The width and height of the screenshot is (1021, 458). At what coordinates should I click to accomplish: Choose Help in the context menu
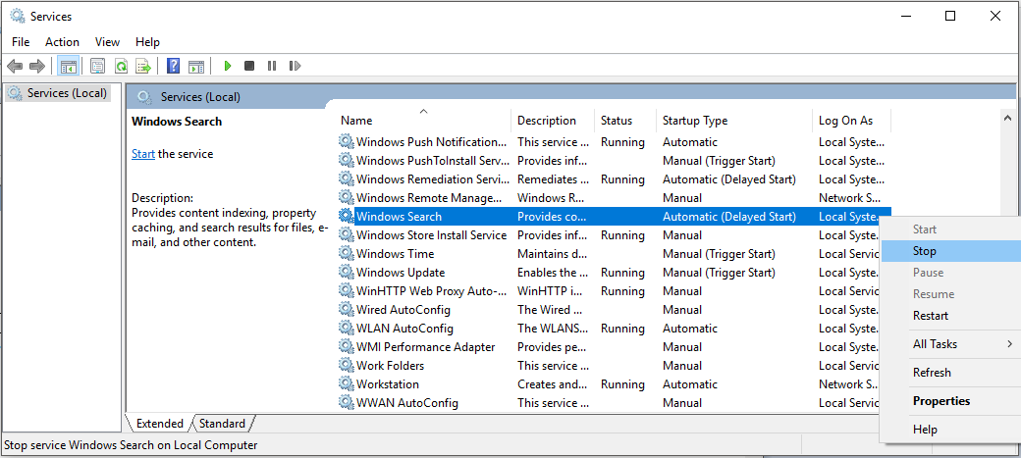951,430
